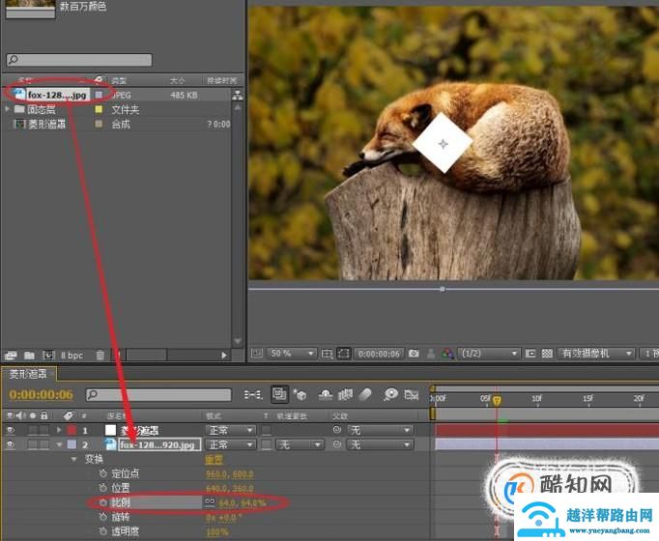Open the 有效摄像机 3D view dropdown

596,354
